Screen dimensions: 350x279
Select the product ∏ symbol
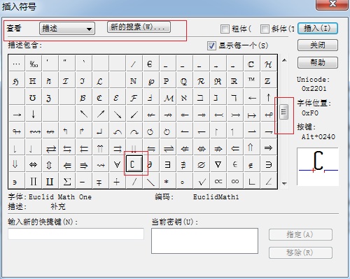[x=34, y=181]
